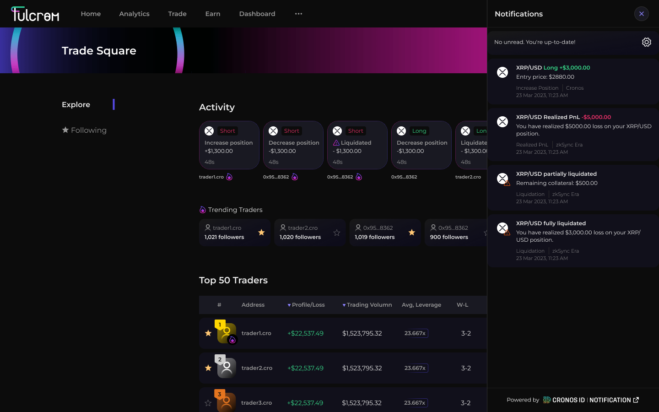Select the Earn menu item
This screenshot has width=659, height=412.
click(213, 14)
